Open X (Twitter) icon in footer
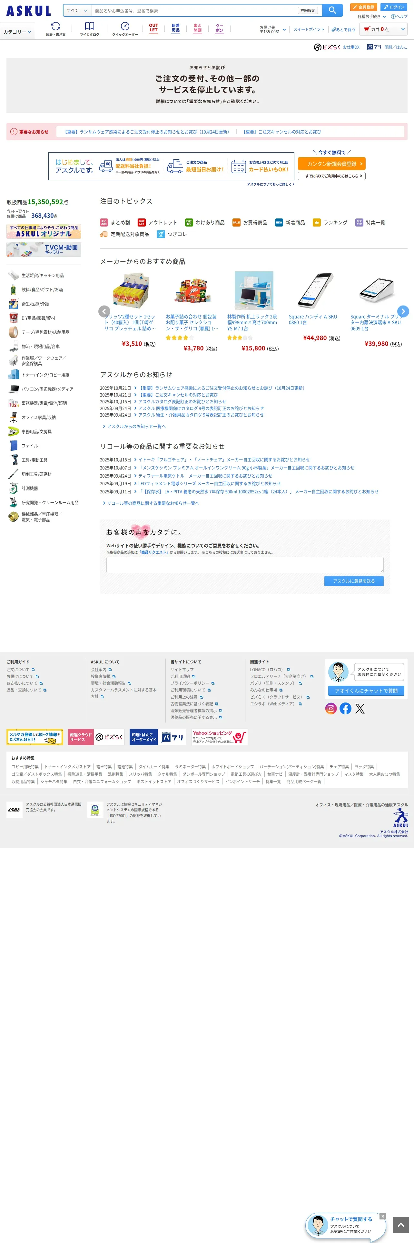The image size is (414, 1243). point(360,708)
